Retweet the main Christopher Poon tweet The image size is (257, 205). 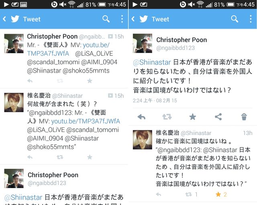click(x=167, y=117)
